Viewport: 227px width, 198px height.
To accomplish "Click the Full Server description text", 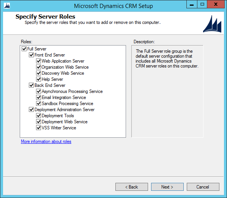I will 167,58.
